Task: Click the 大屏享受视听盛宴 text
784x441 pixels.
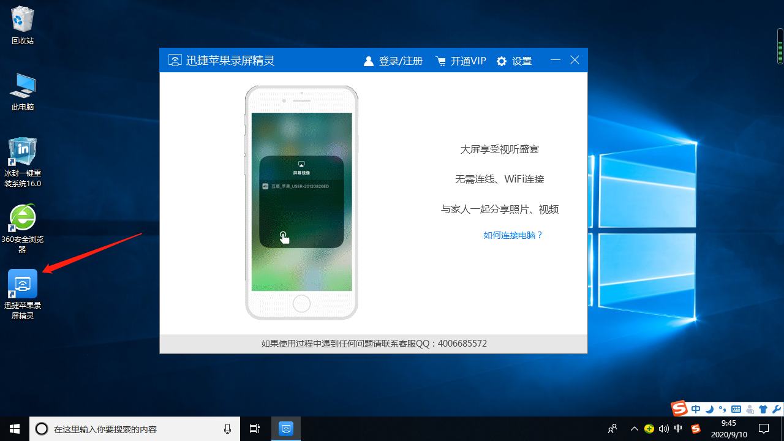Action: tap(500, 149)
